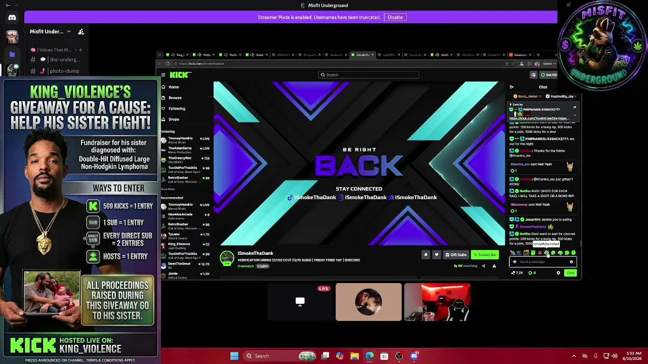The width and height of the screenshot is (648, 364).
Task: Collapse the Kick chat panel
Action: (x=511, y=87)
